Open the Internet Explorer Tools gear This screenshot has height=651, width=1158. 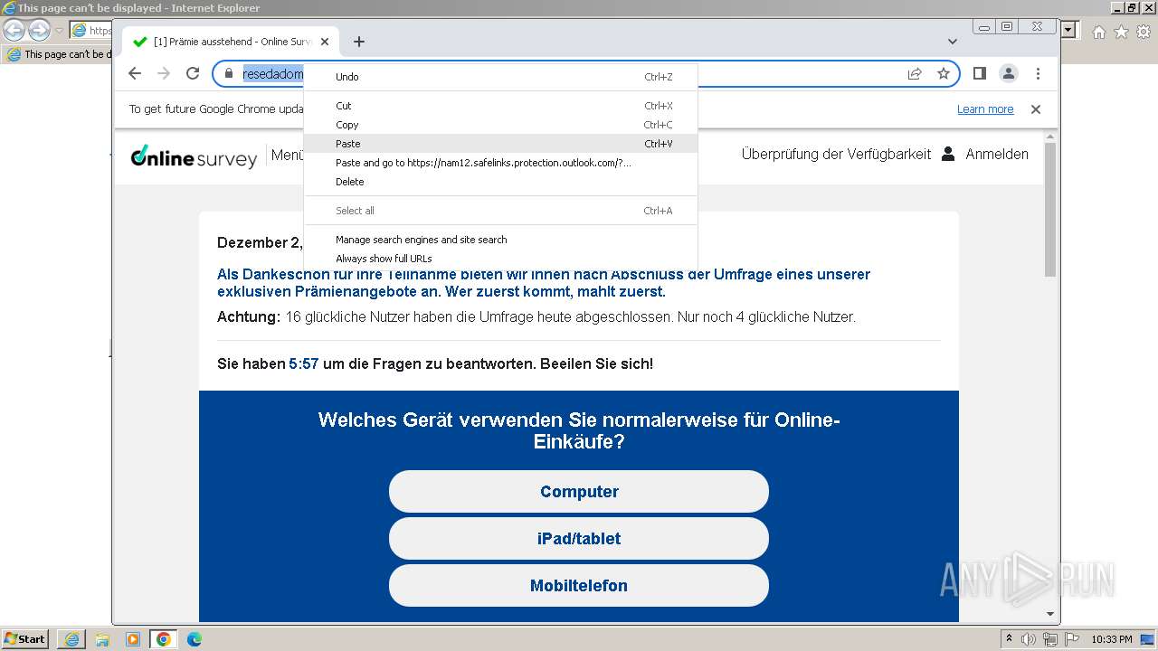[x=1143, y=32]
